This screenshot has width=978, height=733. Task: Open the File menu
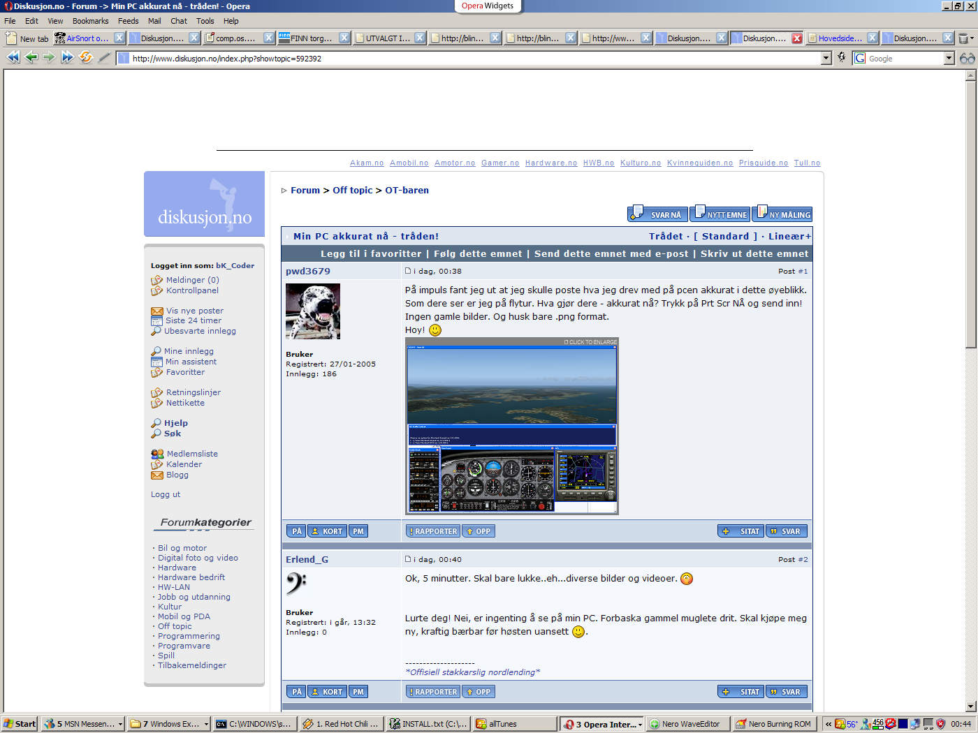point(10,21)
